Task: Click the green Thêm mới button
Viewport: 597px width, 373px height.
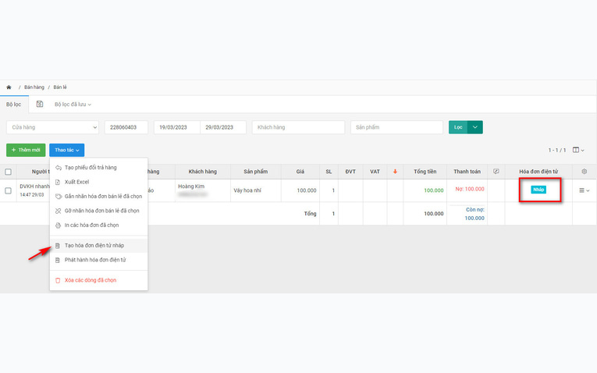Action: click(x=26, y=150)
